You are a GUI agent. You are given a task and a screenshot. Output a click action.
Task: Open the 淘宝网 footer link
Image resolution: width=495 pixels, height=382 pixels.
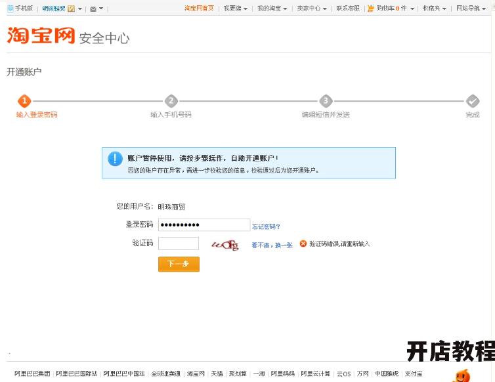[196, 373]
